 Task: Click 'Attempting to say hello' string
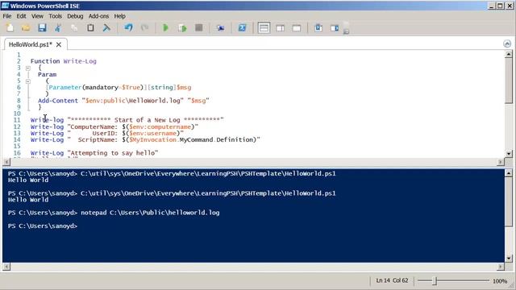point(113,153)
